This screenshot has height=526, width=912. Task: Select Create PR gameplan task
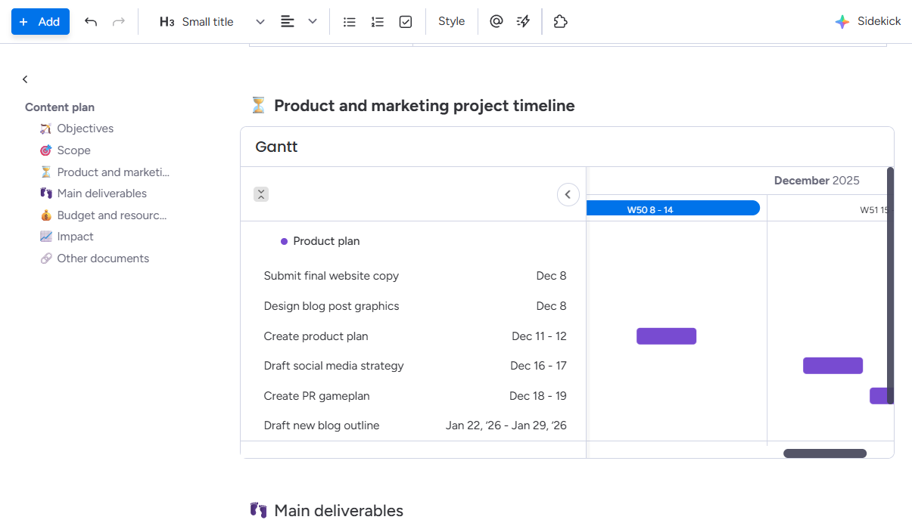coord(316,396)
